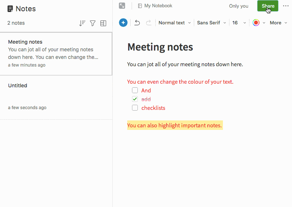Click the Meeting notes title in editor
This screenshot has width=292, height=207.
pyautogui.click(x=160, y=47)
